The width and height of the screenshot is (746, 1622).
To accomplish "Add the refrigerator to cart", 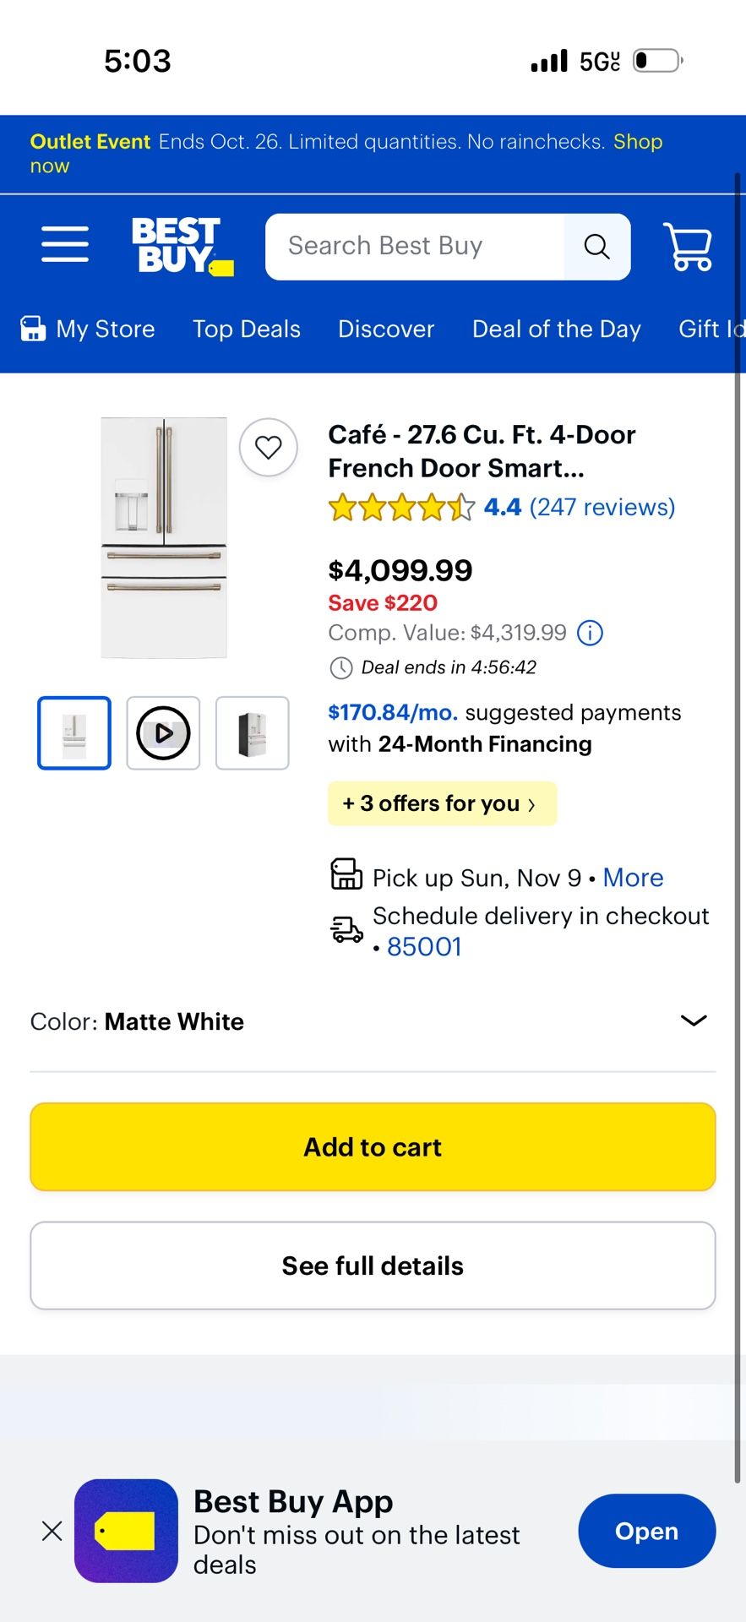I will [x=373, y=1147].
